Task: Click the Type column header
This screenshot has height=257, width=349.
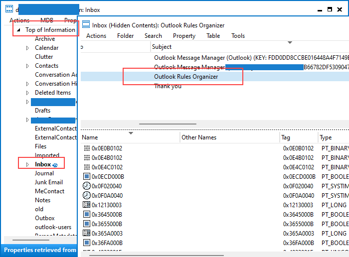Action: pyautogui.click(x=334, y=137)
